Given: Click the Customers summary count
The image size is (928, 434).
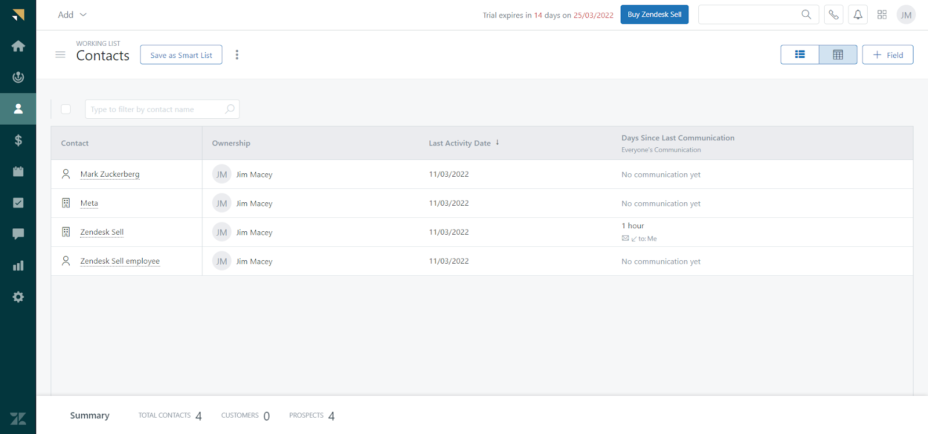Looking at the screenshot, I should (266, 416).
